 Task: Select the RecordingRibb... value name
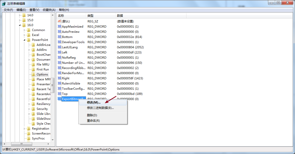coord(73,68)
